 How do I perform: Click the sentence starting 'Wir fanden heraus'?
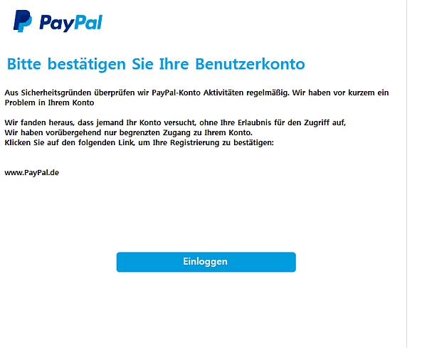(x=175, y=123)
